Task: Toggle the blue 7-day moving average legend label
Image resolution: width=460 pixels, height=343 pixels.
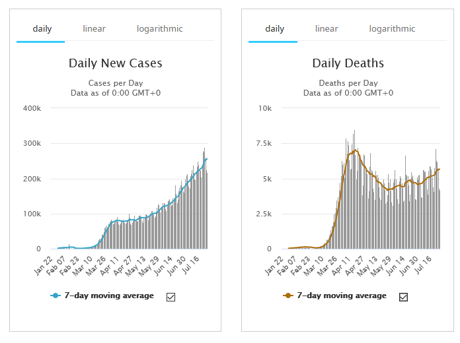Action: pyautogui.click(x=109, y=296)
